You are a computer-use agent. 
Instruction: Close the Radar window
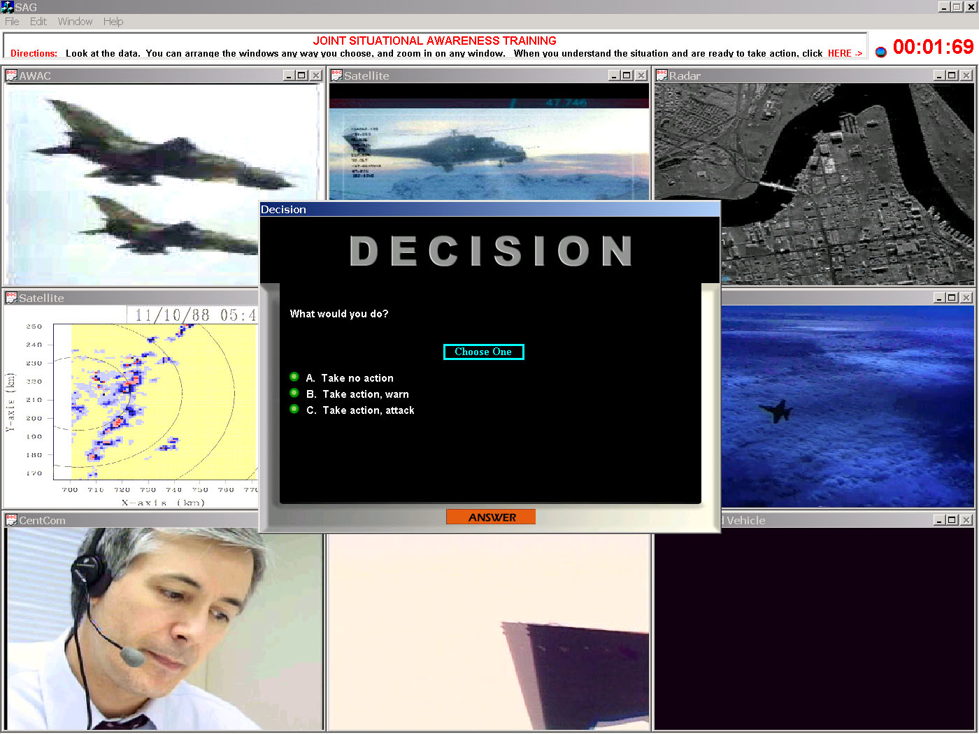pos(966,75)
